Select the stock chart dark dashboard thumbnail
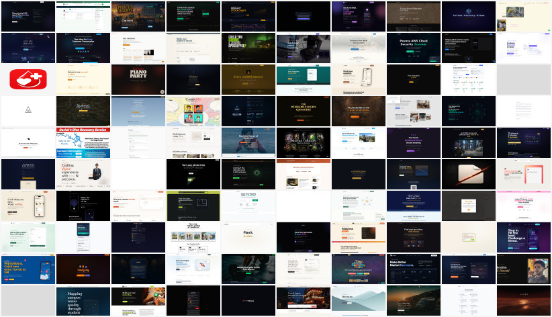552x317 pixels. 248,17
